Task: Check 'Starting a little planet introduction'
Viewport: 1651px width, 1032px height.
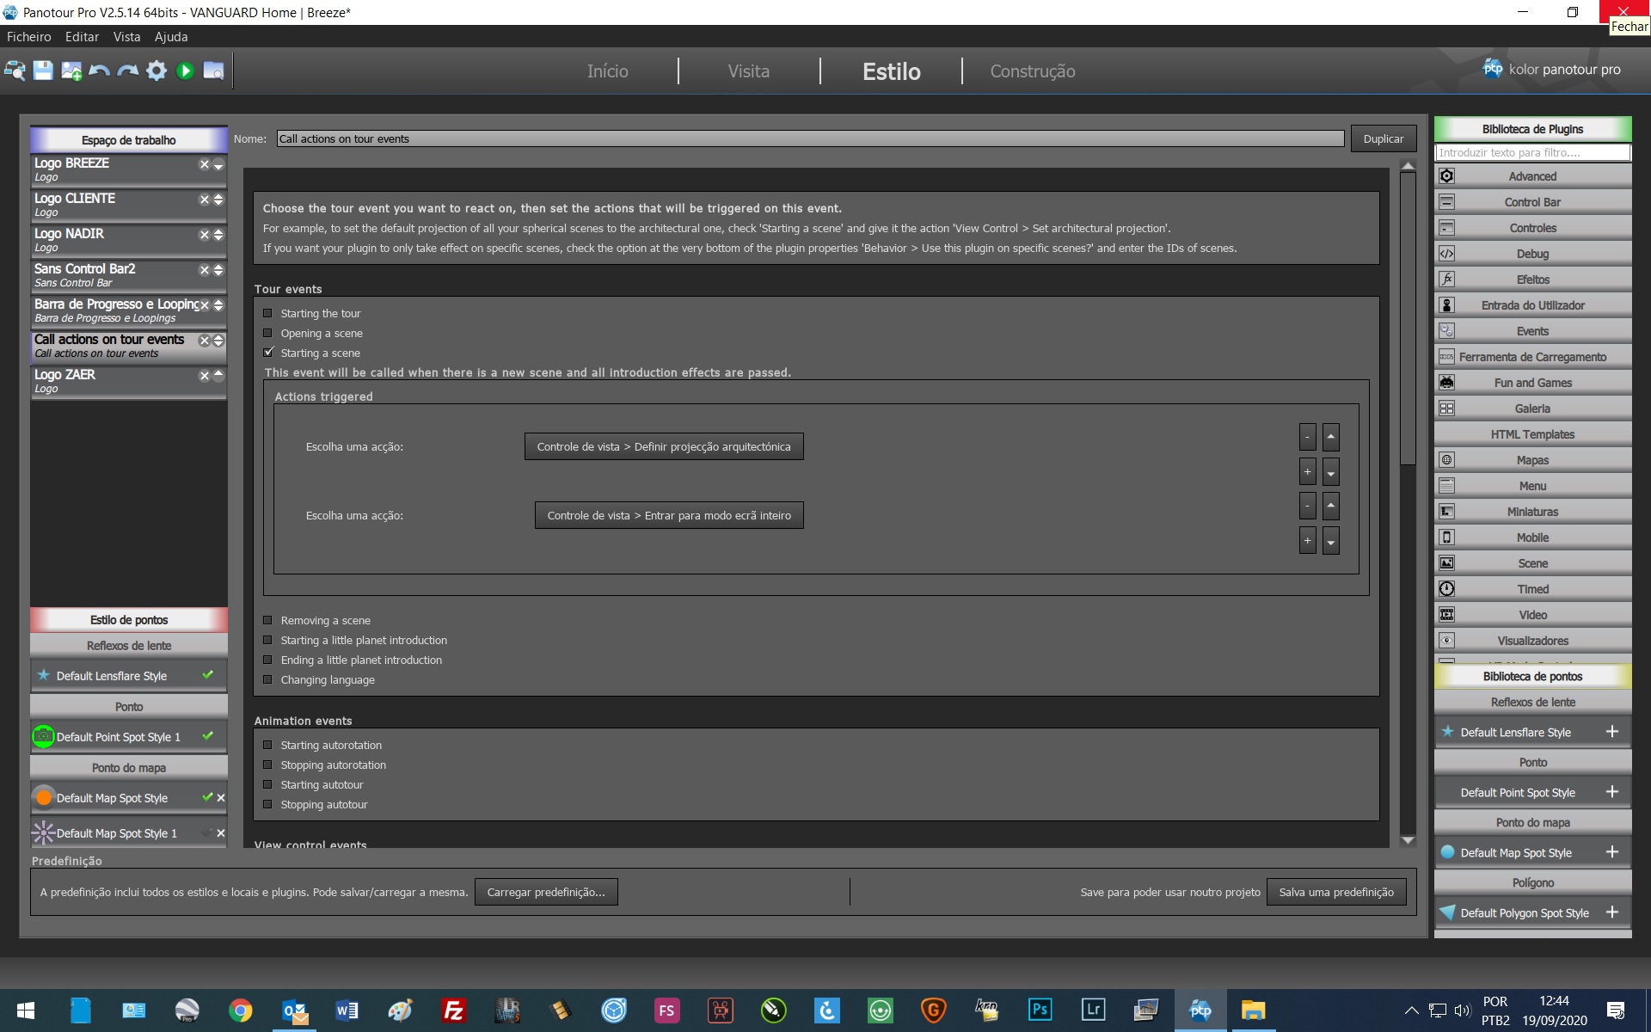Action: point(267,640)
